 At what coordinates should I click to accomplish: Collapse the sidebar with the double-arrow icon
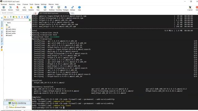click(x=2, y=18)
